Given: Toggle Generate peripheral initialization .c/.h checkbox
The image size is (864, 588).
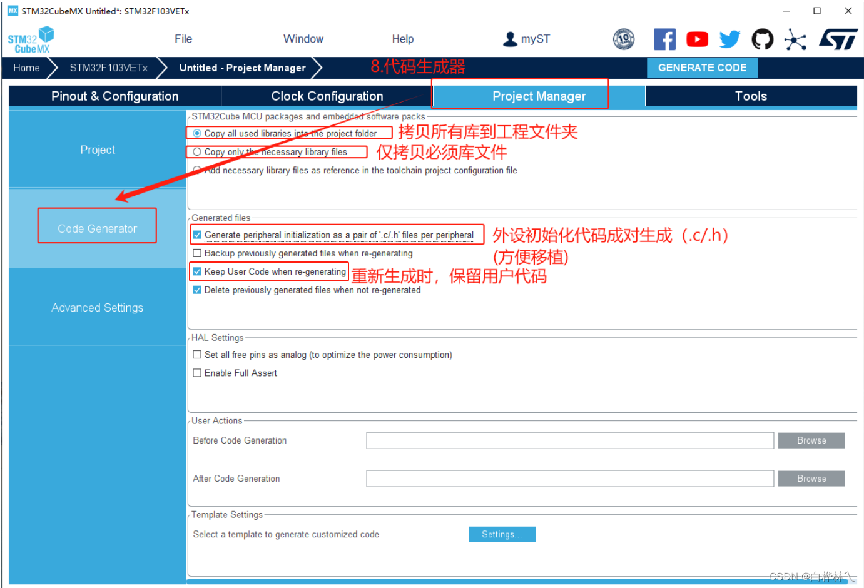Looking at the screenshot, I should pyautogui.click(x=197, y=235).
